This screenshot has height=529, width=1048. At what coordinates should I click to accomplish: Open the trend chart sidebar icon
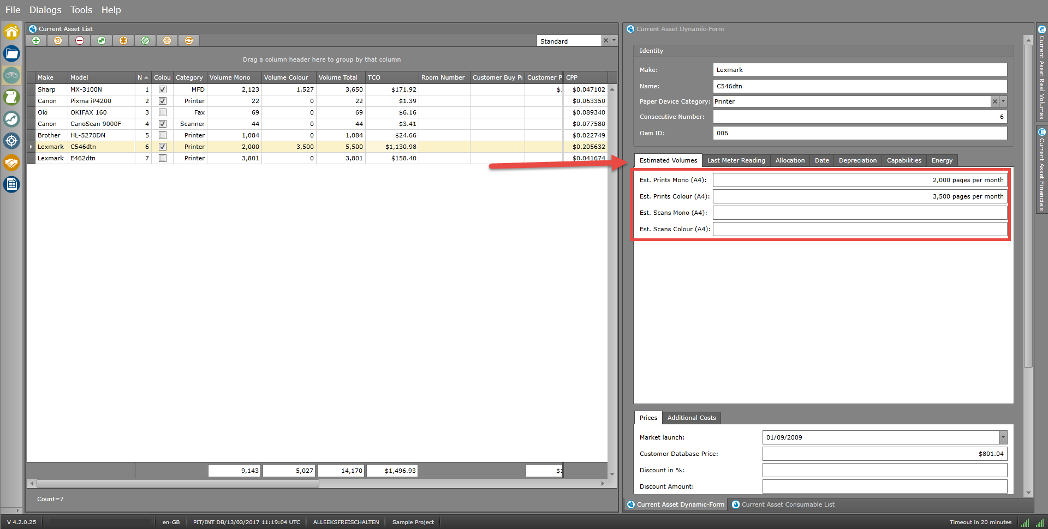(x=11, y=119)
